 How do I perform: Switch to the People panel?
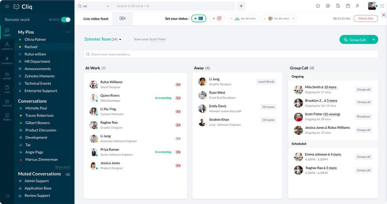(x=7, y=118)
